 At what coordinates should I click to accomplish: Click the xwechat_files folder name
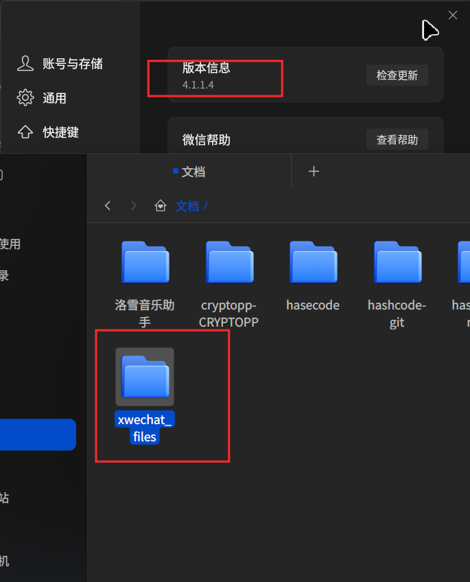145,428
